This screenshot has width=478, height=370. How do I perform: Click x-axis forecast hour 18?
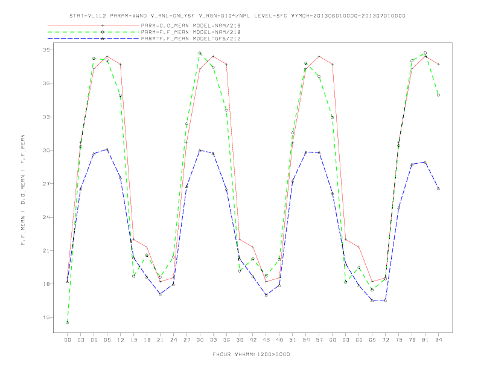pyautogui.click(x=147, y=340)
